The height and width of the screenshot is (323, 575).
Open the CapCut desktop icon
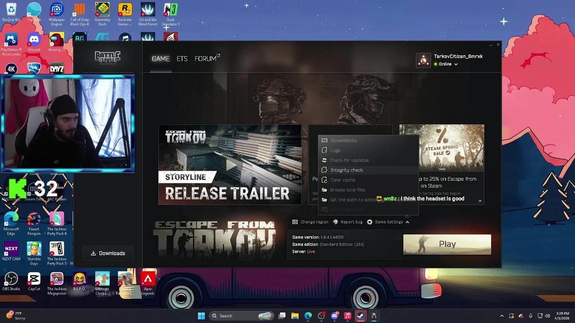click(34, 282)
